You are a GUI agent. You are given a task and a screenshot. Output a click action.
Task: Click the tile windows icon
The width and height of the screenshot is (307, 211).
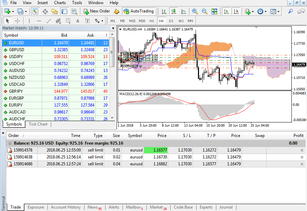[x=214, y=11]
